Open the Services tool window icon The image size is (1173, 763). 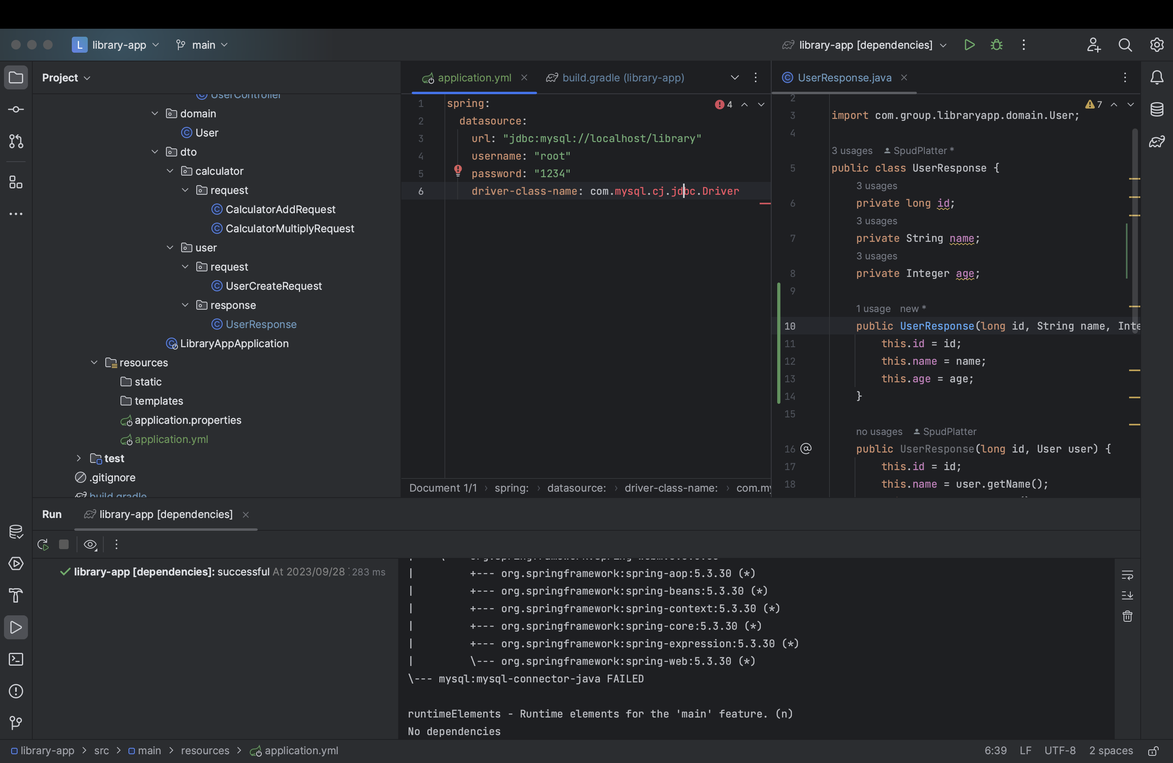click(16, 563)
